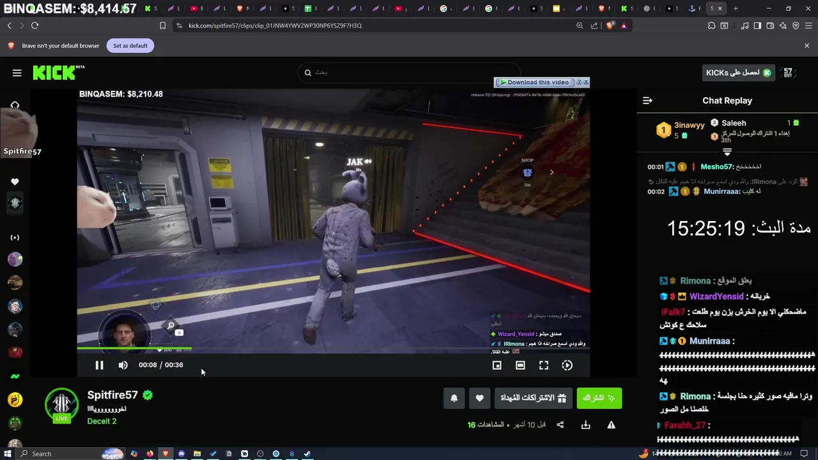818x460 pixels.
Task: Open File Explorer from taskbar
Action: 197,454
